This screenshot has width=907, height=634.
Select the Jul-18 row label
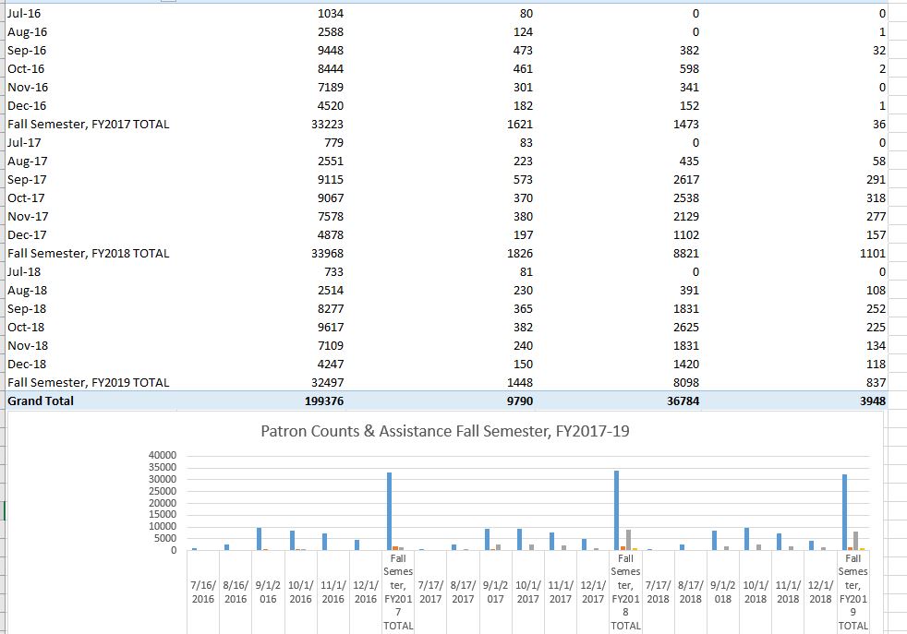24,272
